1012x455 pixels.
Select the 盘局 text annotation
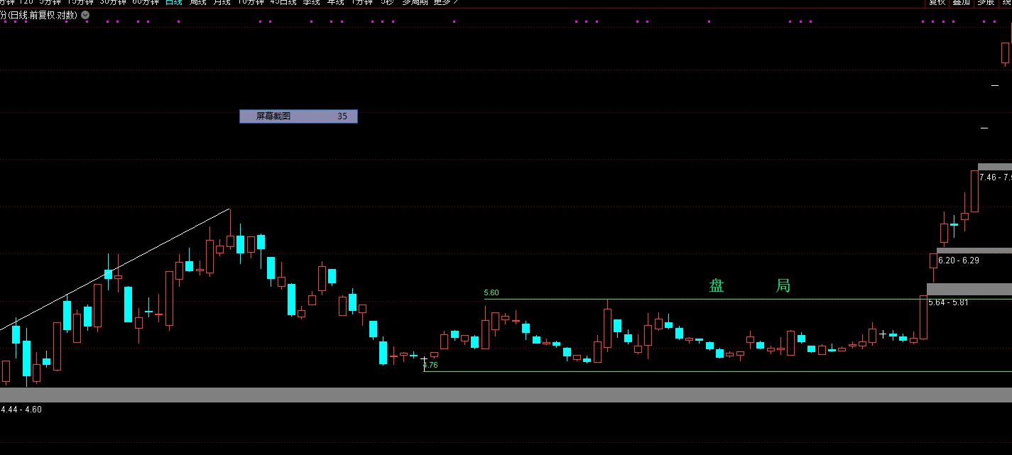(749, 286)
